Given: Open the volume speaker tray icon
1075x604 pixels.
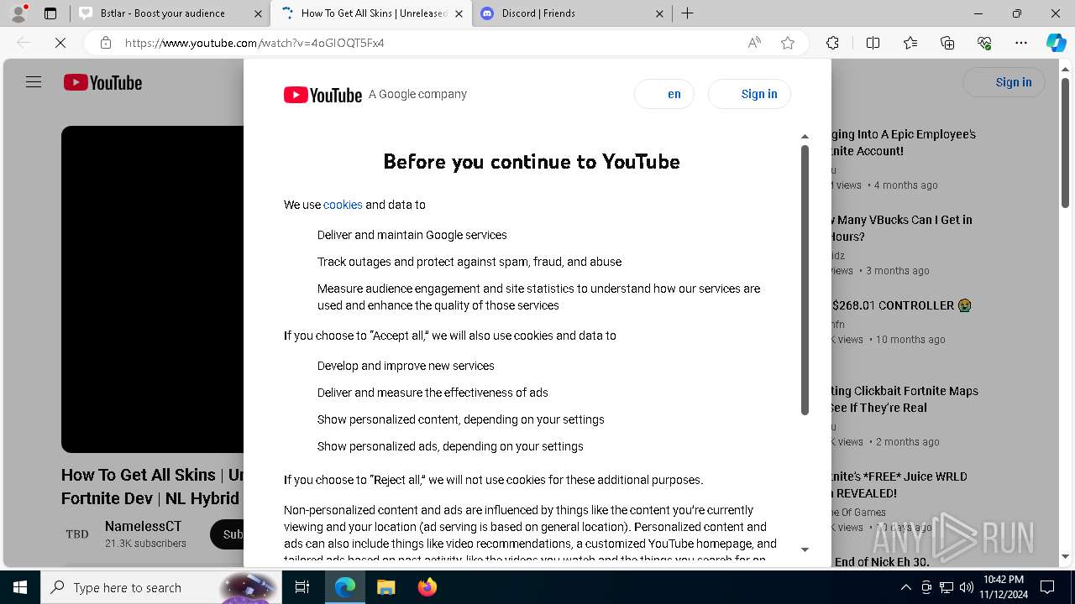Looking at the screenshot, I should coord(966,587).
